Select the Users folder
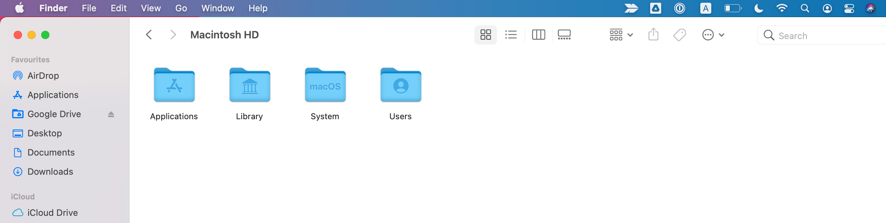This screenshot has width=886, height=223. [x=400, y=85]
